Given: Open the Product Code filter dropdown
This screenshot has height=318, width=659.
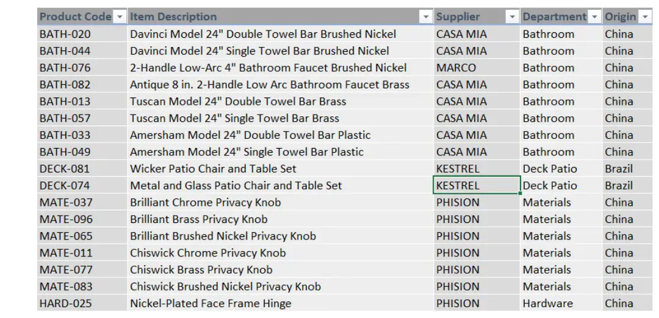Looking at the screenshot, I should click(x=120, y=17).
